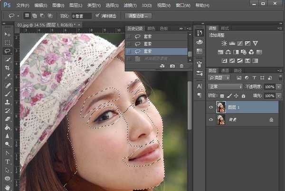Switch to the 通道 (Channels) tab
The width and height of the screenshot is (285, 191).
tap(225, 70)
